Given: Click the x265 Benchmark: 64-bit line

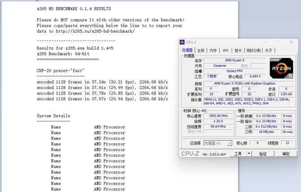Looking at the screenshot, I should tap(63, 54).
